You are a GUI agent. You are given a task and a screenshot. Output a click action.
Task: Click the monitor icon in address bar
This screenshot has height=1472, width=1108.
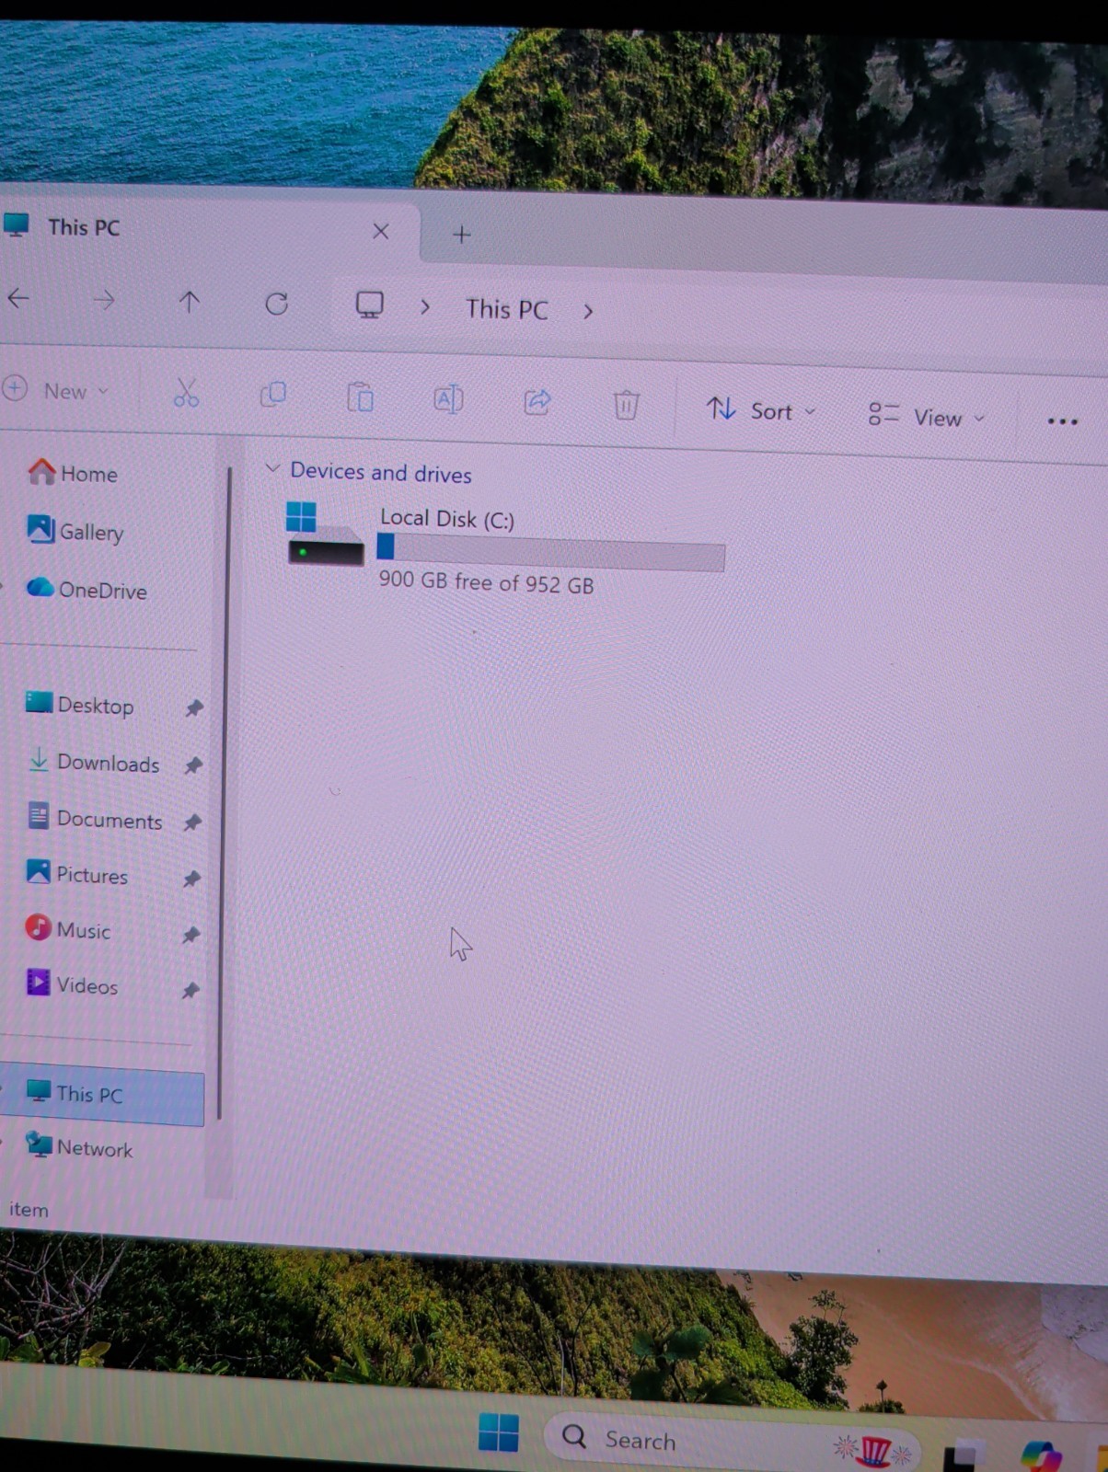click(369, 305)
